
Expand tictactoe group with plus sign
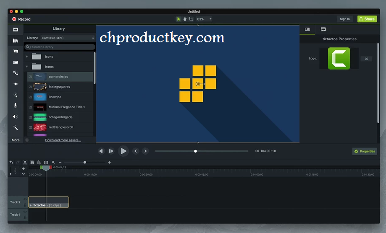(31, 205)
